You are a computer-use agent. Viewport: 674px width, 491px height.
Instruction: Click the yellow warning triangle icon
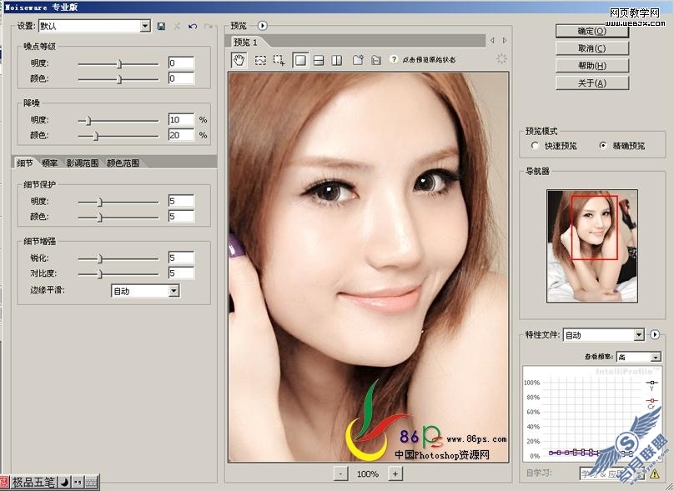(x=654, y=473)
